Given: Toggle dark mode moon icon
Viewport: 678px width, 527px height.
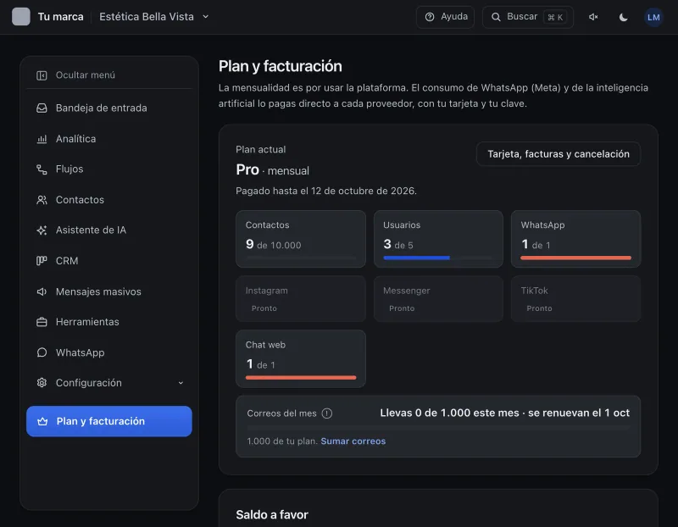Looking at the screenshot, I should click(623, 17).
